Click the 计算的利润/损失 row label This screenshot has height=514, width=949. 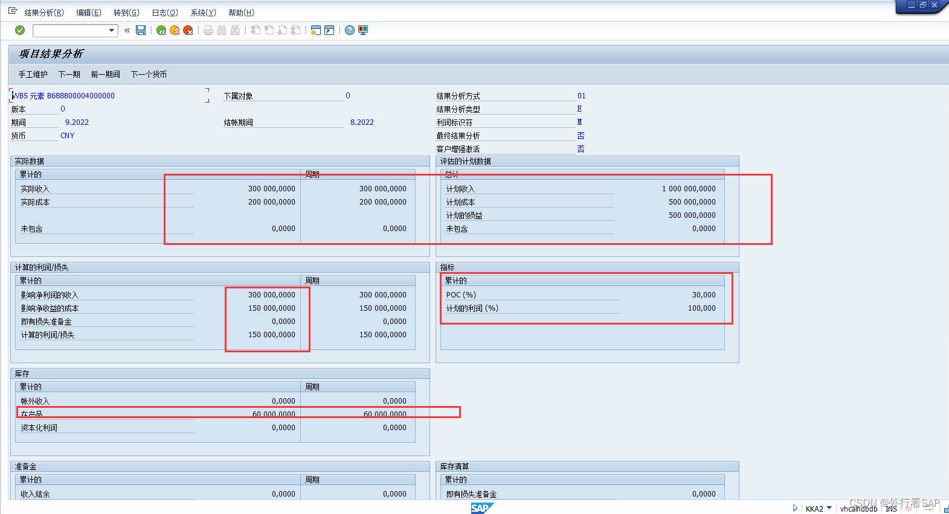pos(48,335)
